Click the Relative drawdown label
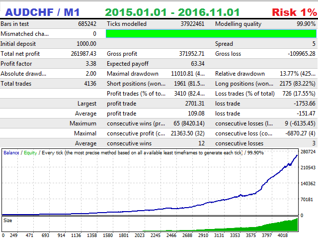 240,74
